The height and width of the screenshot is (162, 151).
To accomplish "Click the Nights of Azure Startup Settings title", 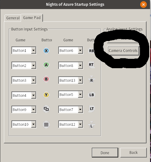I will click(x=75, y=5).
